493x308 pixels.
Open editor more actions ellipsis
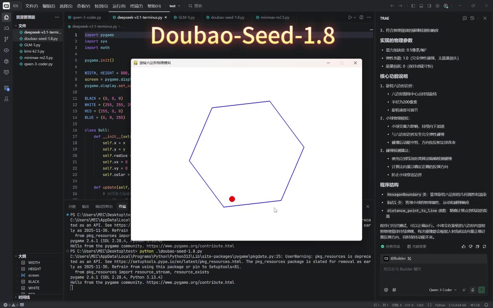click(369, 17)
